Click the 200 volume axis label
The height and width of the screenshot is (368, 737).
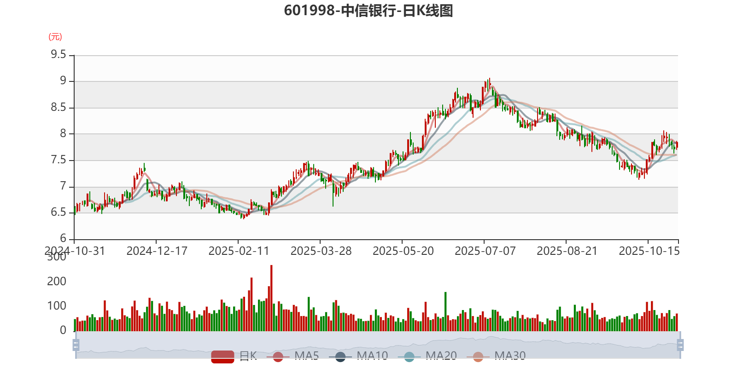click(x=57, y=282)
